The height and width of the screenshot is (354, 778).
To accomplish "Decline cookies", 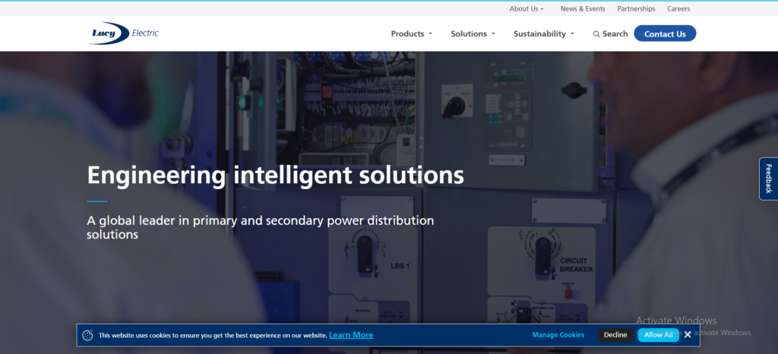I will [615, 335].
